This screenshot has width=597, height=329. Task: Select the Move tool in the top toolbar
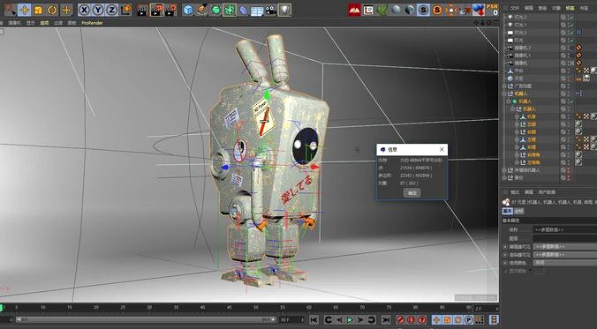(24, 10)
